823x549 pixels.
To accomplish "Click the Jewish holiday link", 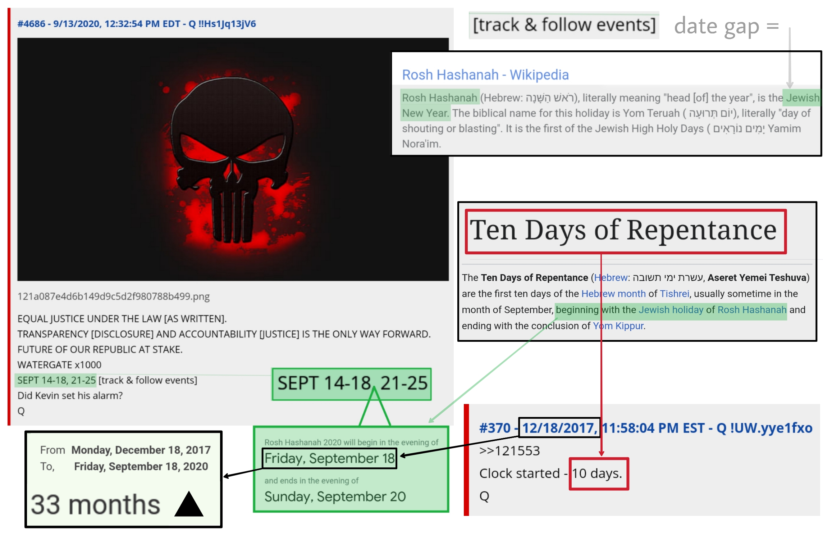I will [671, 310].
